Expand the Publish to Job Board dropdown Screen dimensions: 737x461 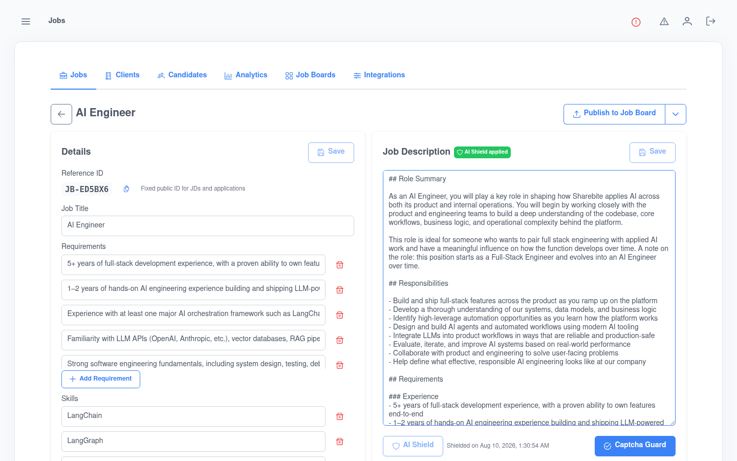(x=676, y=114)
